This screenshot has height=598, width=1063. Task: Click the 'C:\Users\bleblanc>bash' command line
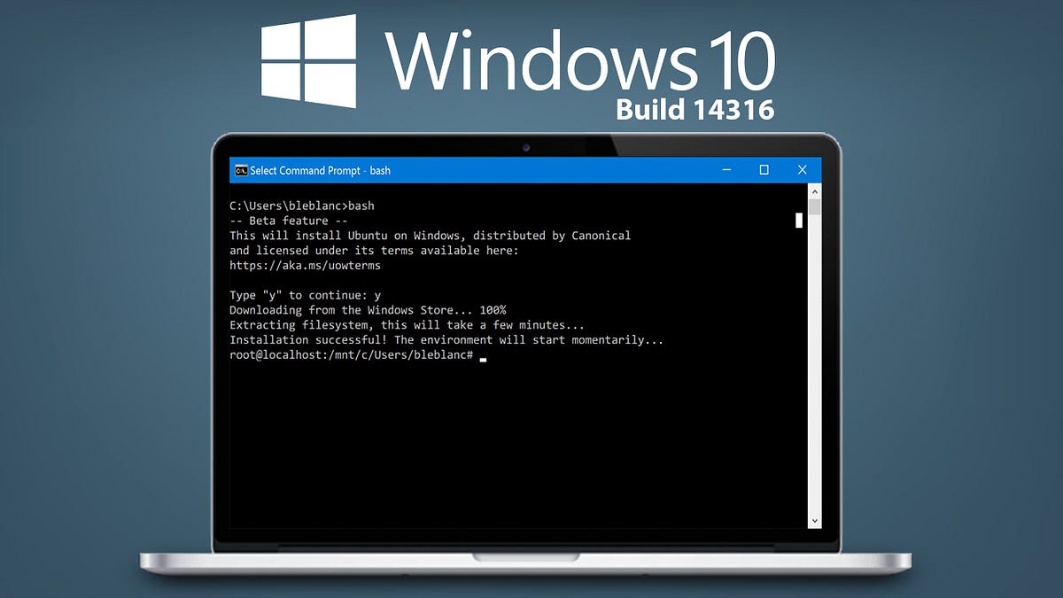pyautogui.click(x=301, y=205)
